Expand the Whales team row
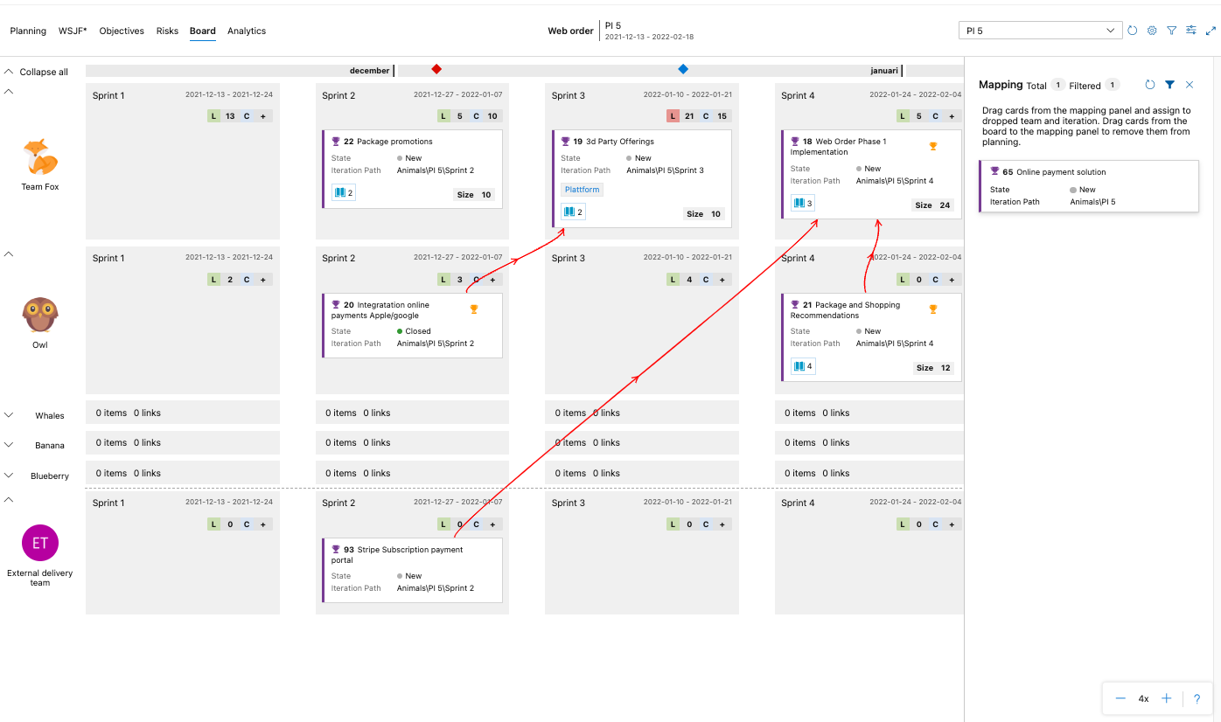The width and height of the screenshot is (1221, 722). coord(9,415)
